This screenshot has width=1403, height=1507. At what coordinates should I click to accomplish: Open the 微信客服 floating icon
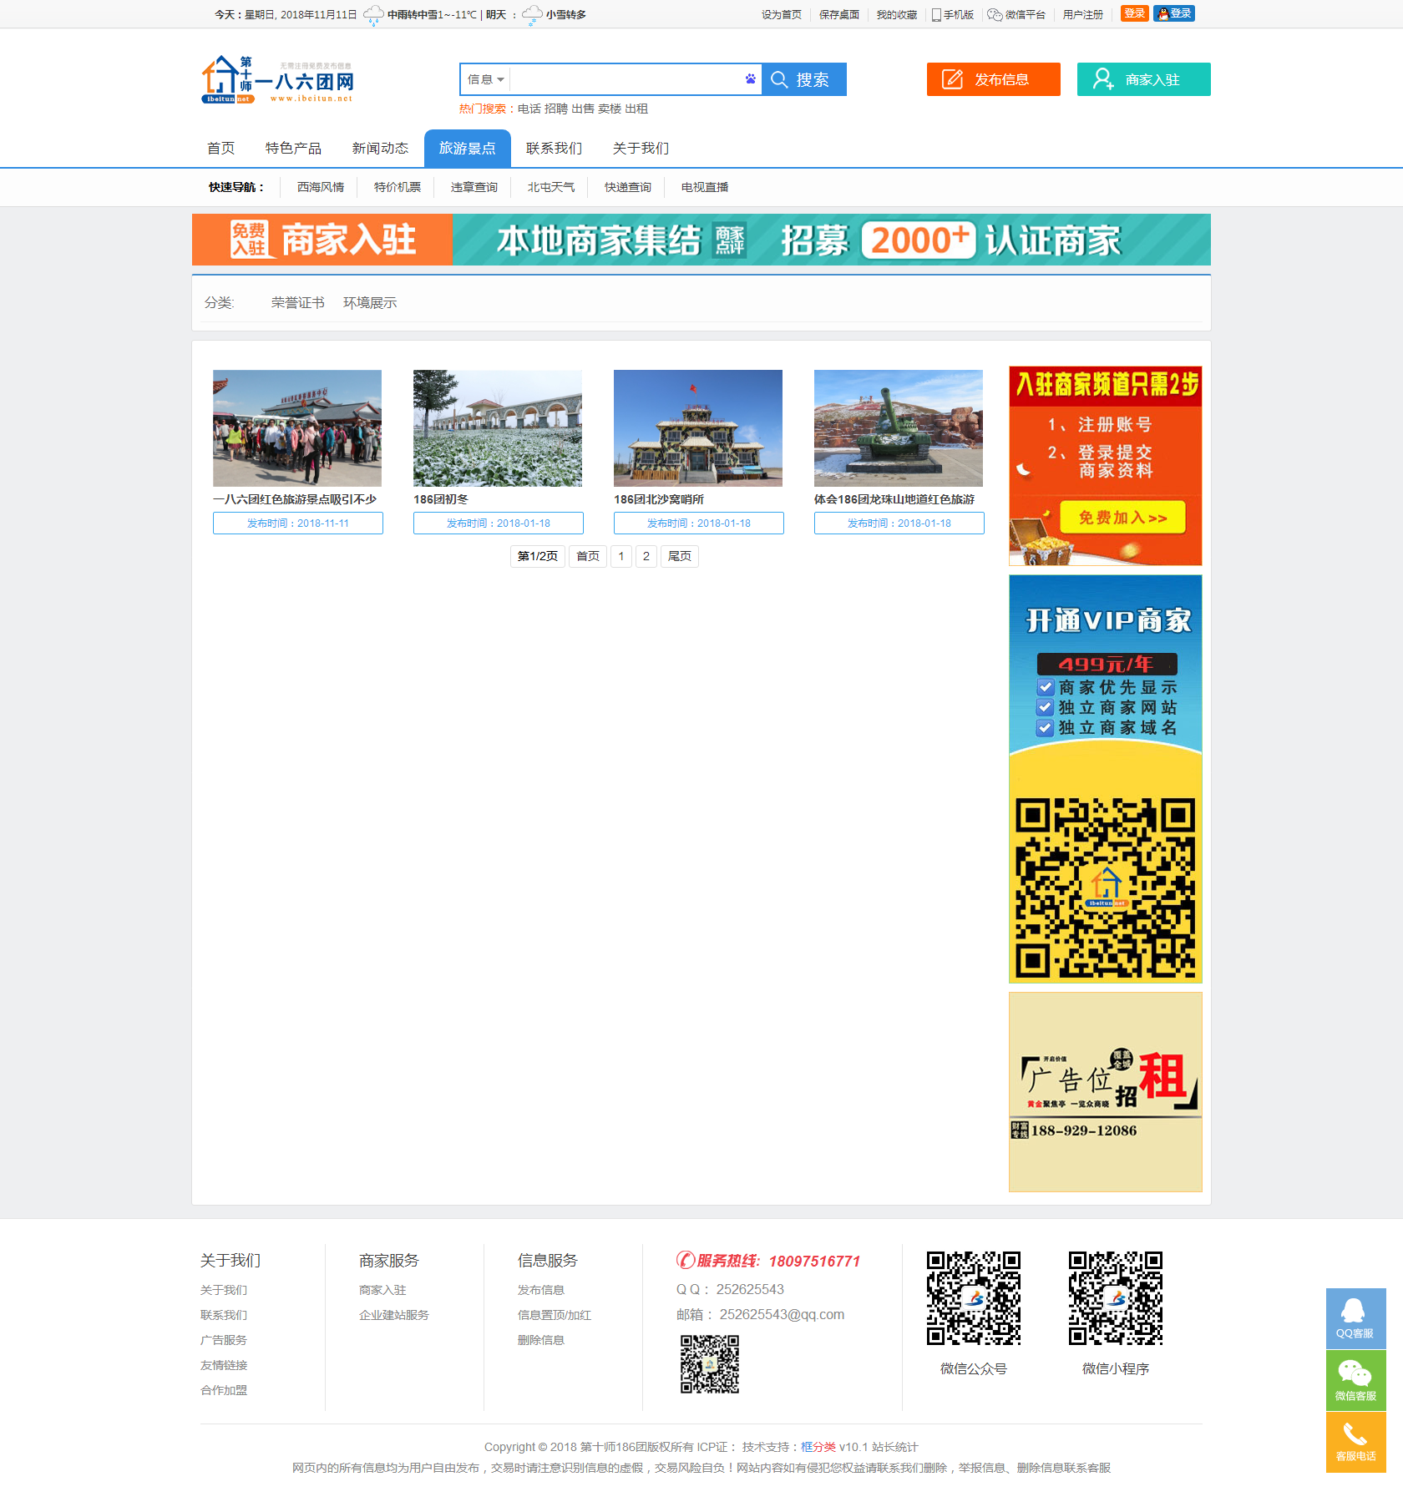pyautogui.click(x=1355, y=1375)
